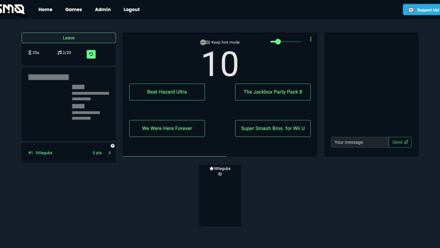Select littlegubs in the scoreboard
The height and width of the screenshot is (248, 440).
point(44,153)
